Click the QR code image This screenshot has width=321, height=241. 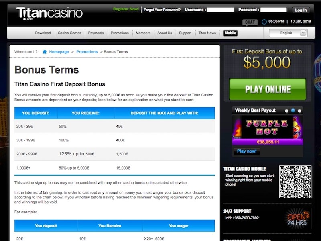pyautogui.click(x=295, y=182)
